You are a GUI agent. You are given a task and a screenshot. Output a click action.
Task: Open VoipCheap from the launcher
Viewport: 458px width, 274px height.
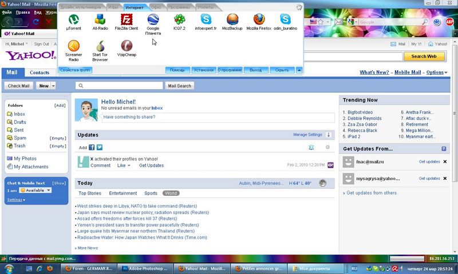click(126, 47)
